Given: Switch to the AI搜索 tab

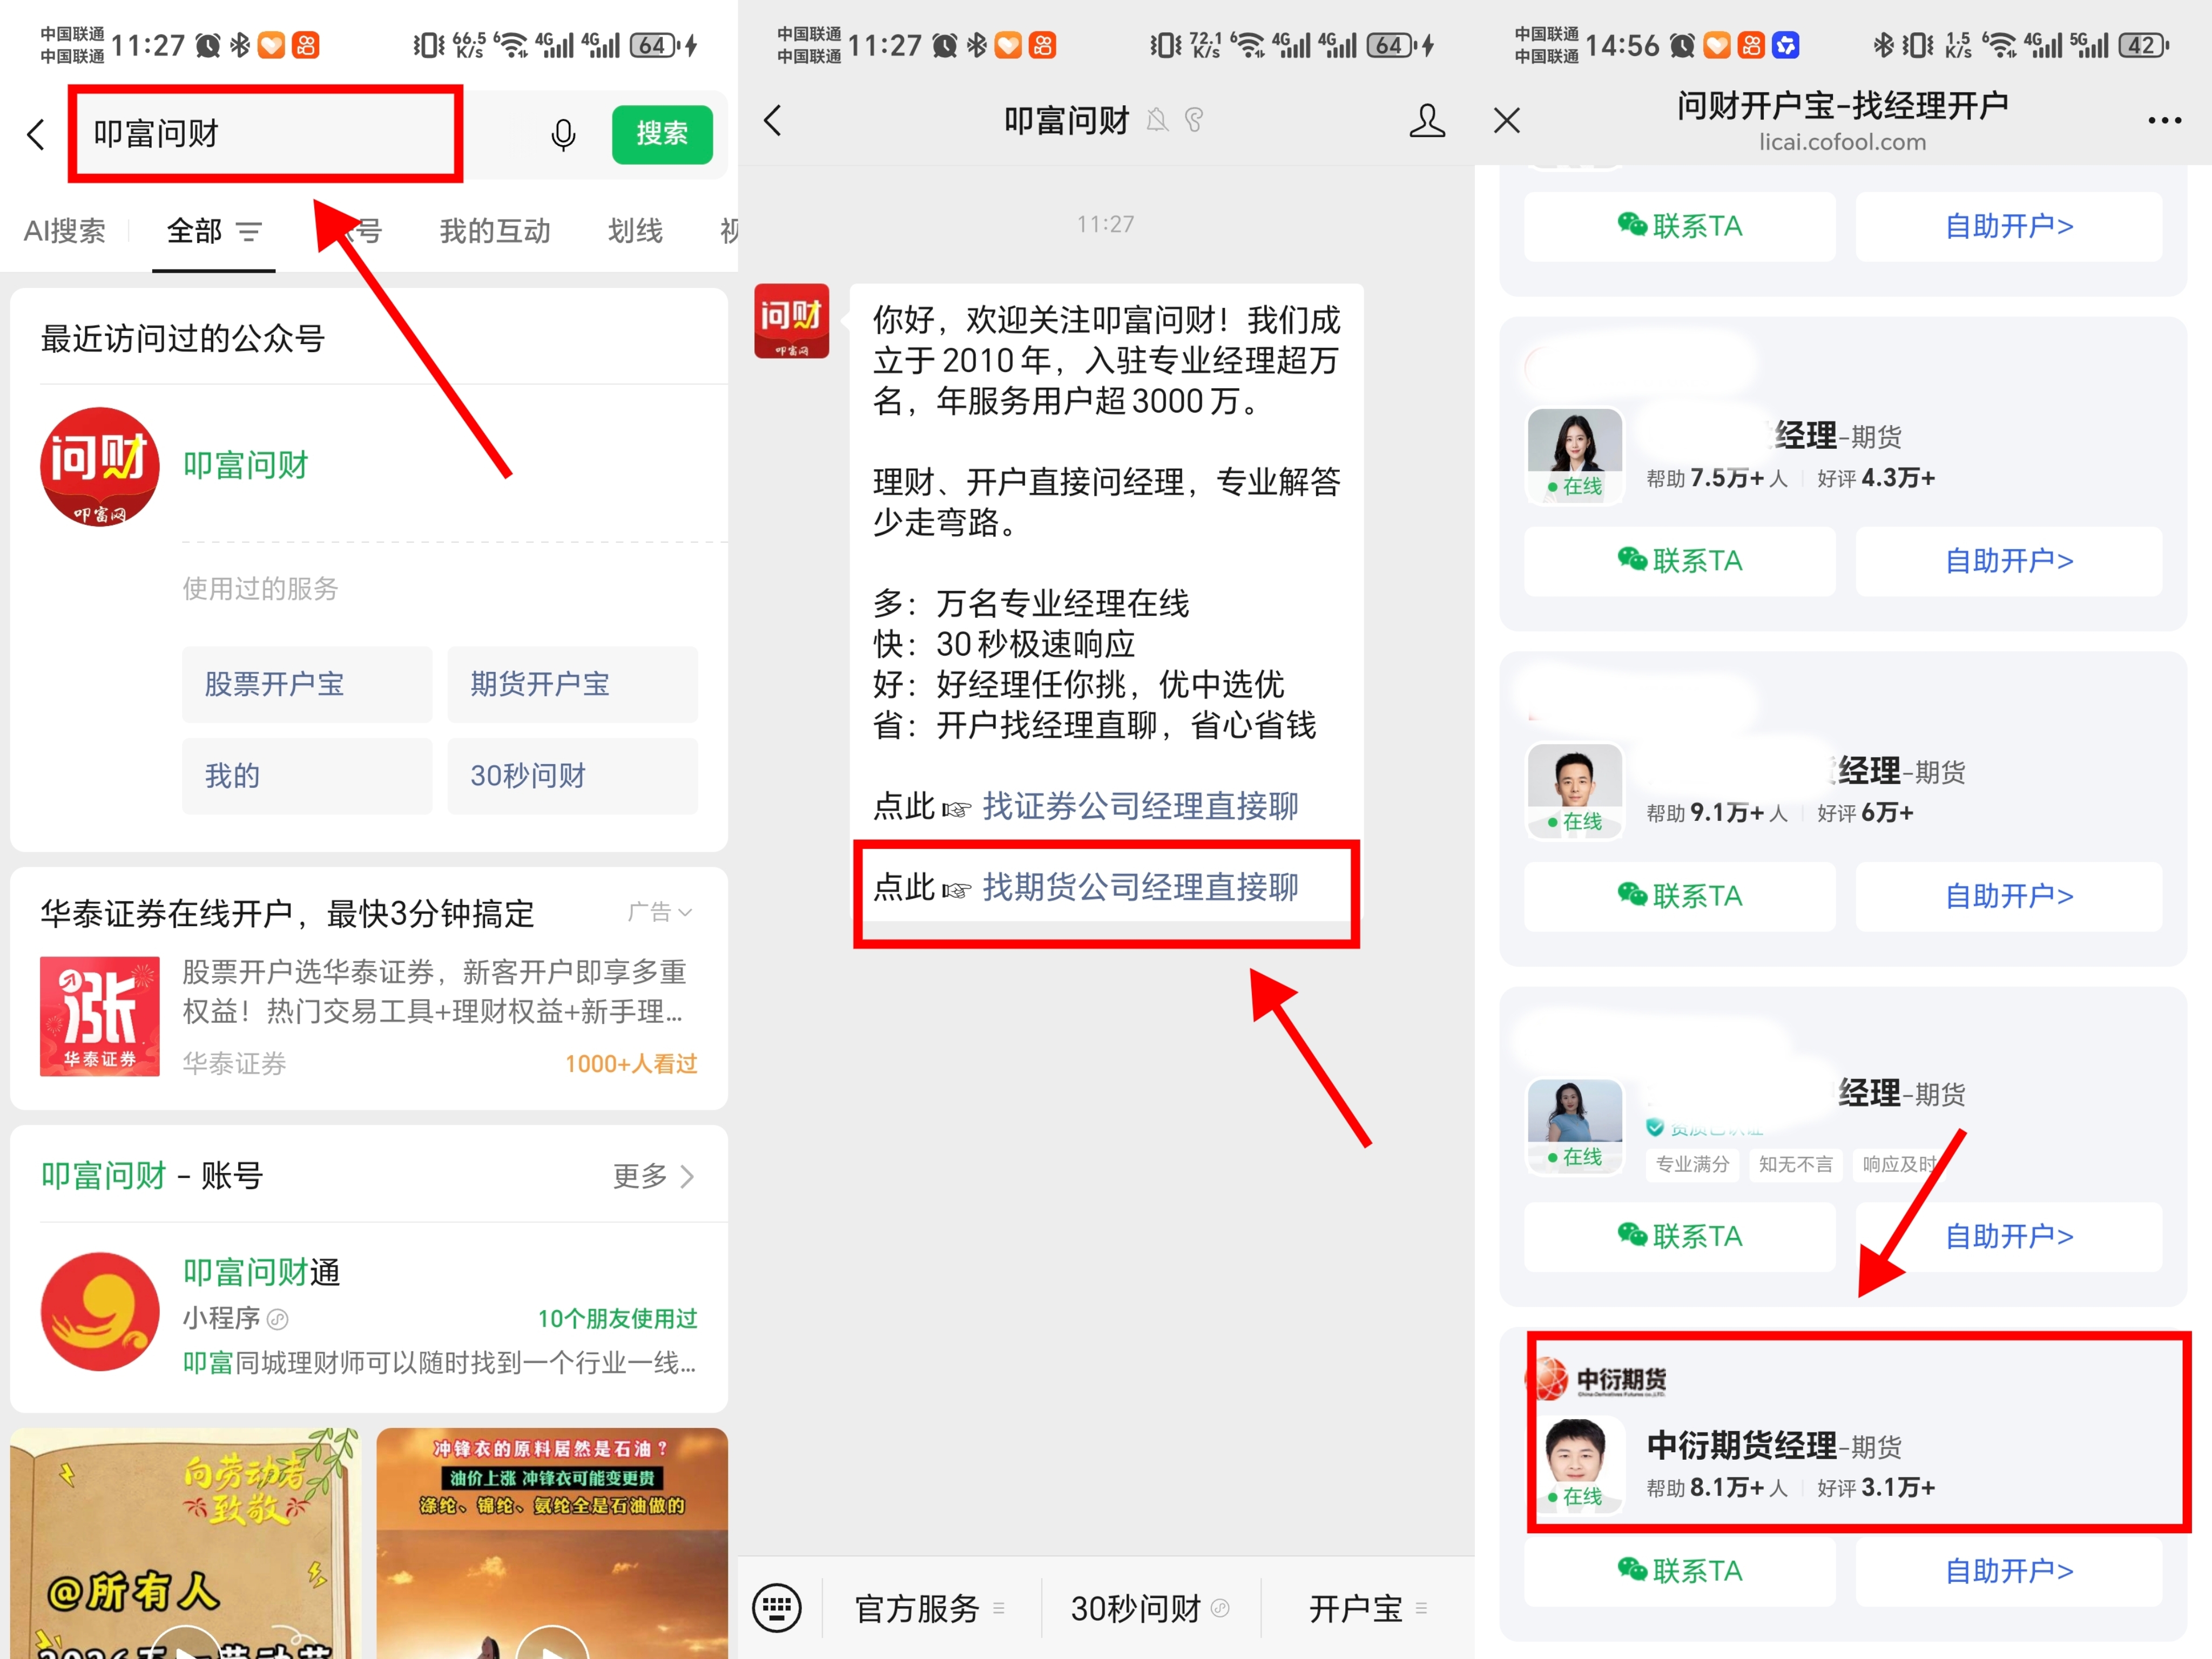Looking at the screenshot, I should pos(65,231).
